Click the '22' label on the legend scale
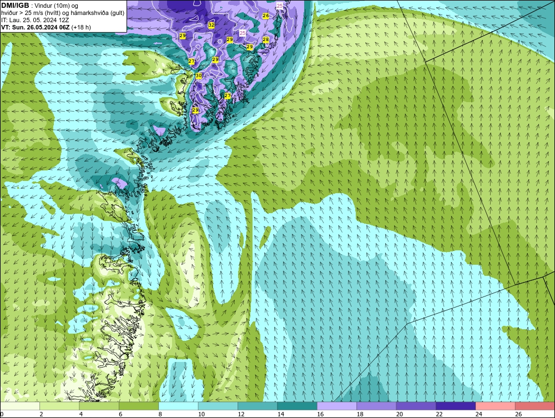Screen dimensions: 555x418 click(439, 414)
